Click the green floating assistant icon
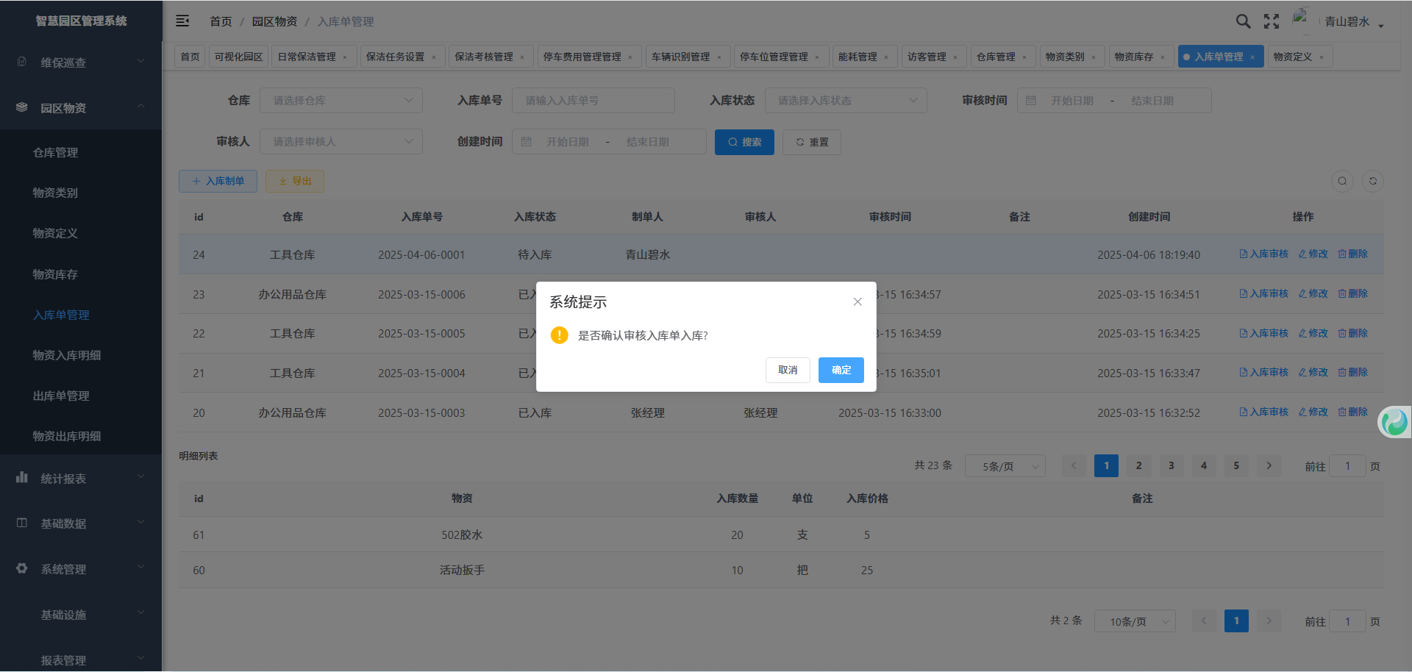Viewport: 1412px width, 672px height. [1394, 422]
